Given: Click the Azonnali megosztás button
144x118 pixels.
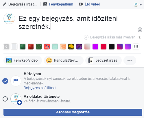Looking at the screenshot, I should click(x=73, y=112).
